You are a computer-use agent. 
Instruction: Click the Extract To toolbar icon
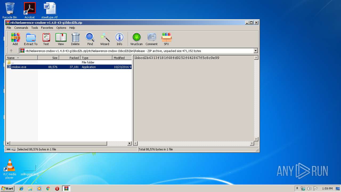(31, 39)
